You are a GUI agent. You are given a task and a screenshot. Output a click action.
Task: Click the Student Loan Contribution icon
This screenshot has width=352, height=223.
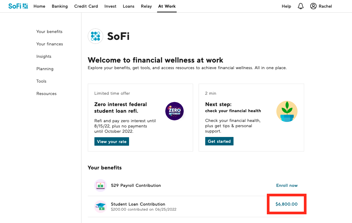100,206
